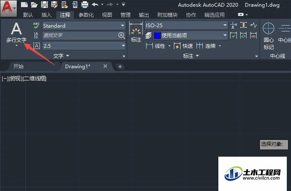Click the Redo arrow icon
The width and height of the screenshot is (291, 191).
coord(110,5)
